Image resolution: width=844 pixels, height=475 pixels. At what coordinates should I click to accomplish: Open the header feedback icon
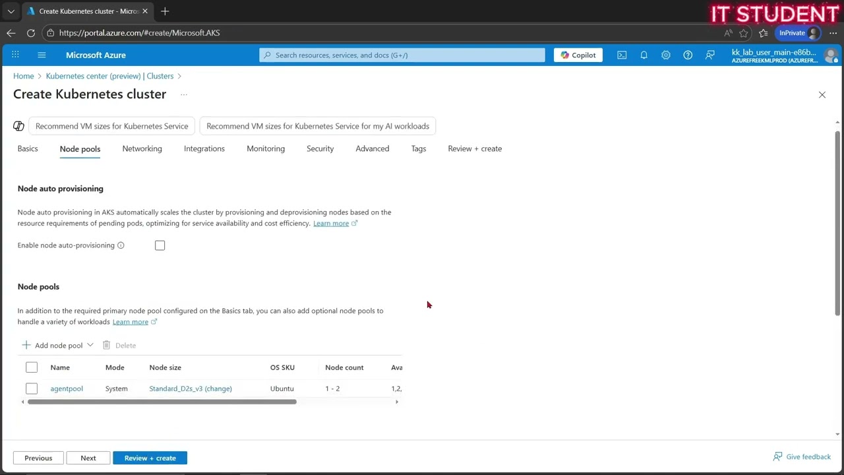coord(710,55)
